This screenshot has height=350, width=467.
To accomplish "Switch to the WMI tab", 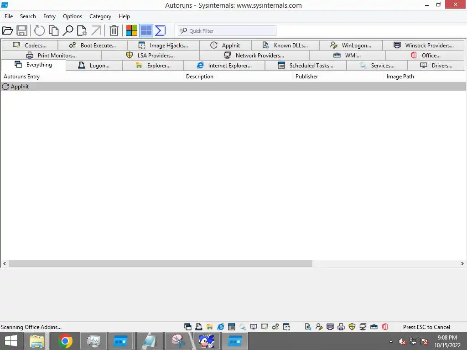I will click(x=348, y=55).
